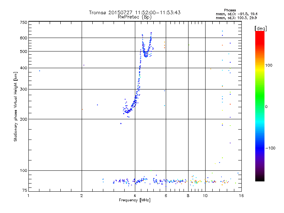Click the '100' colorbar tick label
Image resolution: width=284 pixels, height=213 pixels.
click(x=269, y=65)
